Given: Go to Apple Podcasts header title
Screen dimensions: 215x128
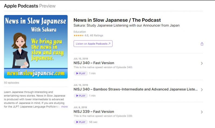Looking at the screenshot, I should tap(21, 6).
